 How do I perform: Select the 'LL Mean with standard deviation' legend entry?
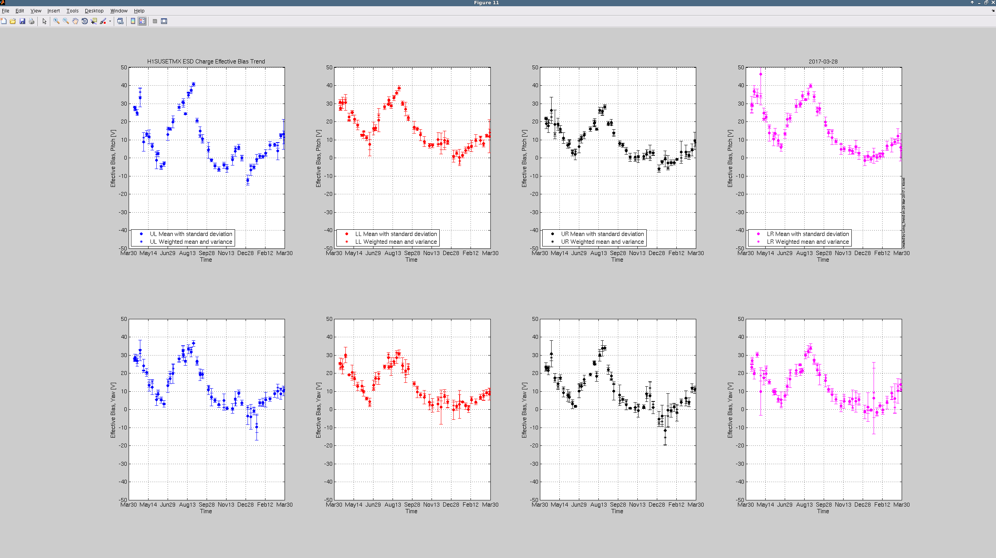coord(396,234)
